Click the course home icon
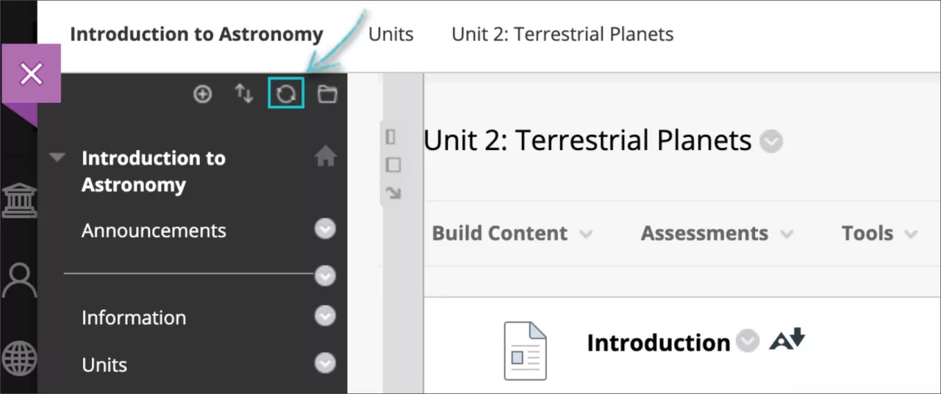 [325, 156]
